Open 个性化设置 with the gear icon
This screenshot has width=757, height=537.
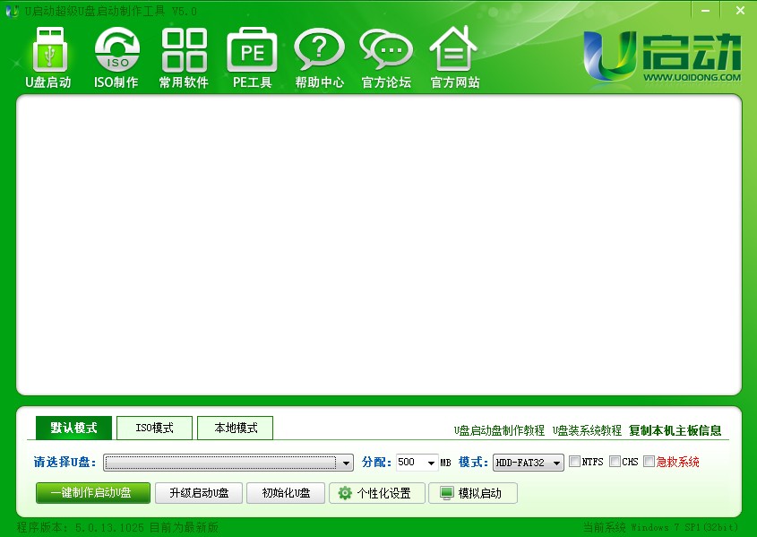point(377,493)
